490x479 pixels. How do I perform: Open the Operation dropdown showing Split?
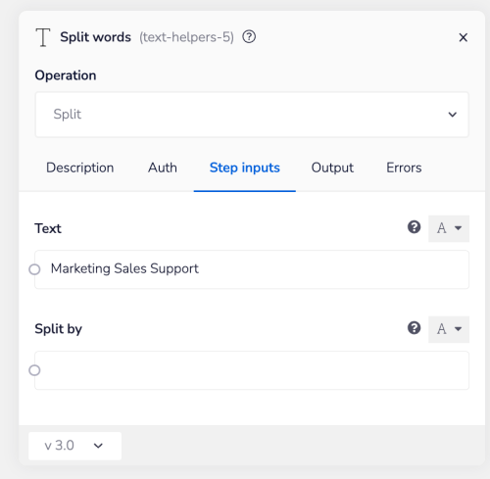click(252, 115)
